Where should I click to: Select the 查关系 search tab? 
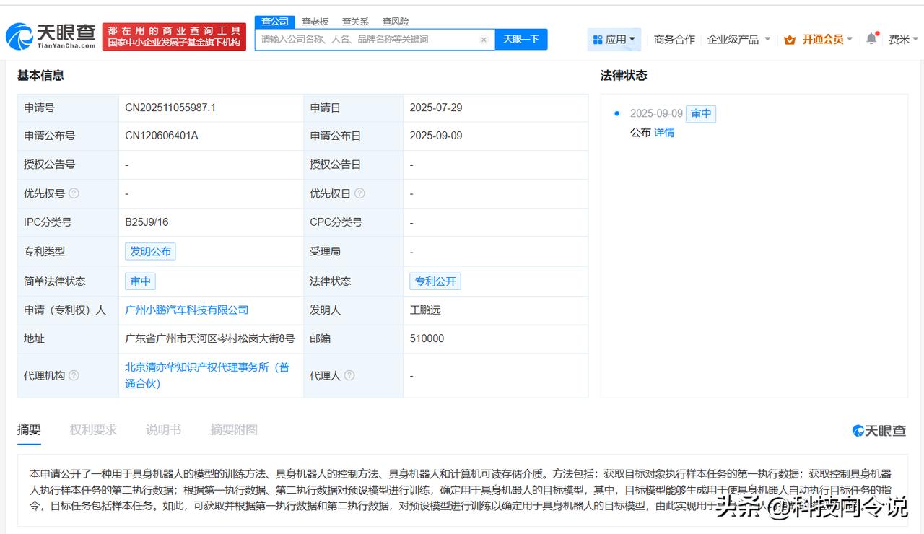point(355,22)
